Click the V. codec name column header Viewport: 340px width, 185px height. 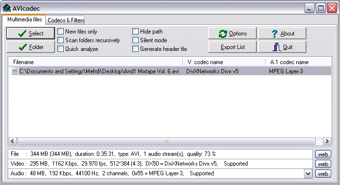coord(224,62)
